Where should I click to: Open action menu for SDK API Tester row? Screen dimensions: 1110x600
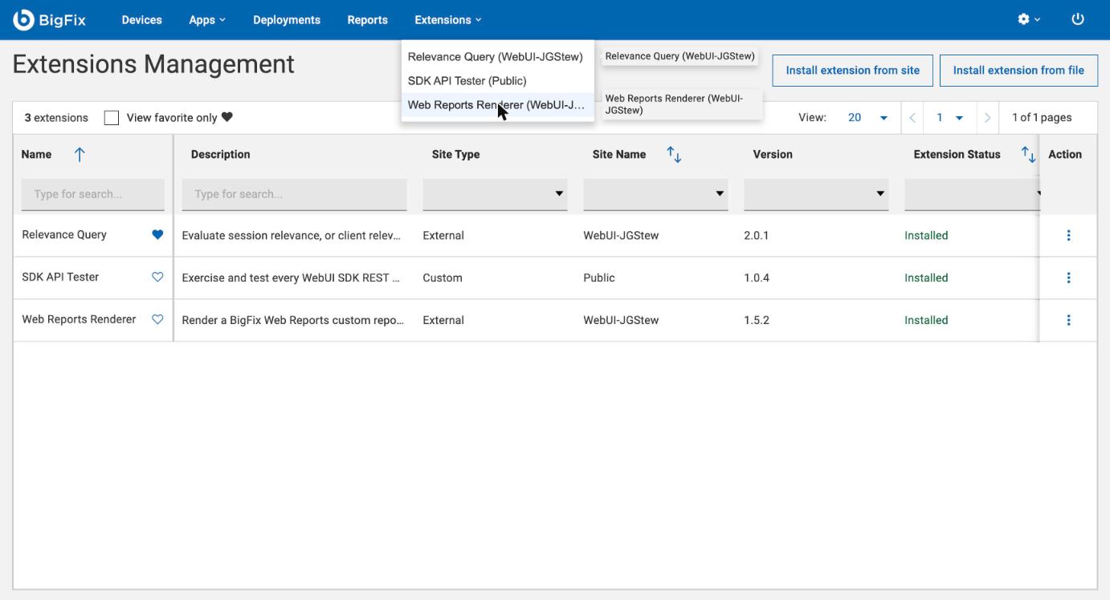pyautogui.click(x=1068, y=278)
